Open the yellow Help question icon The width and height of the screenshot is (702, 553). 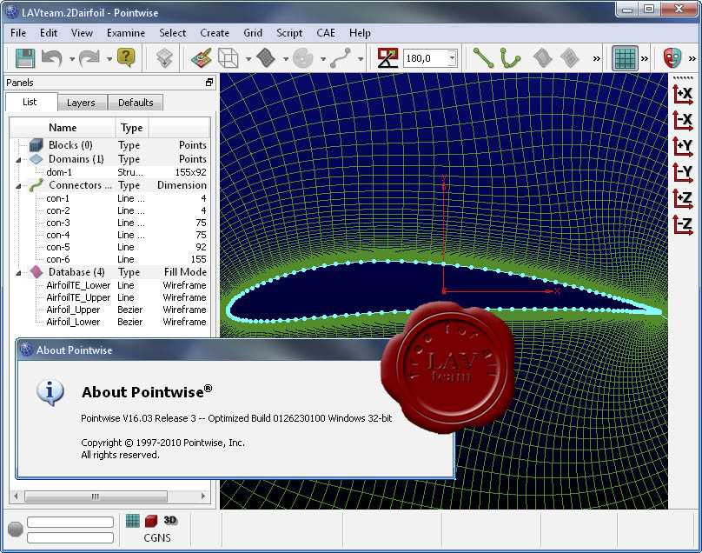126,57
